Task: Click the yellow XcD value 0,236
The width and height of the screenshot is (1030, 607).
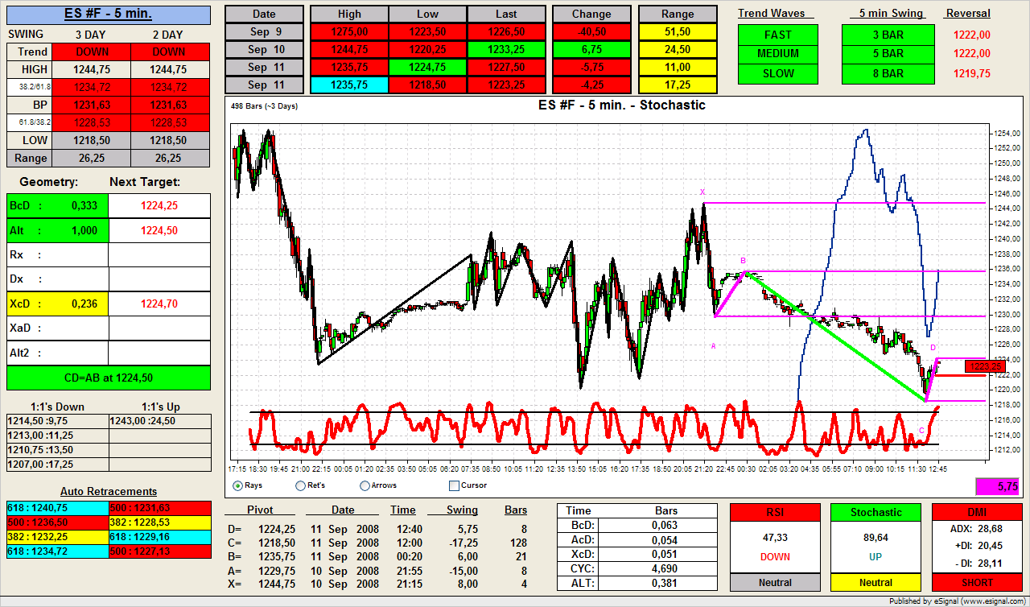Action: coord(84,303)
